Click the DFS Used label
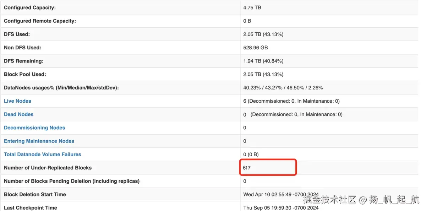 tap(17, 34)
